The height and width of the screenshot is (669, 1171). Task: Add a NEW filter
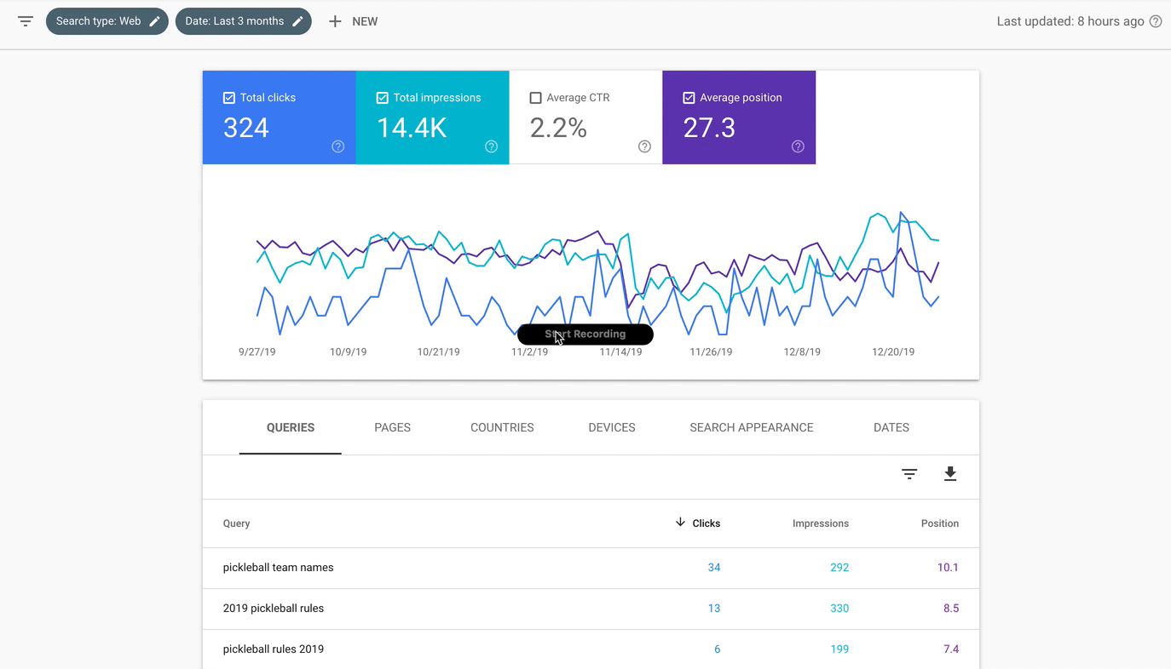(353, 21)
